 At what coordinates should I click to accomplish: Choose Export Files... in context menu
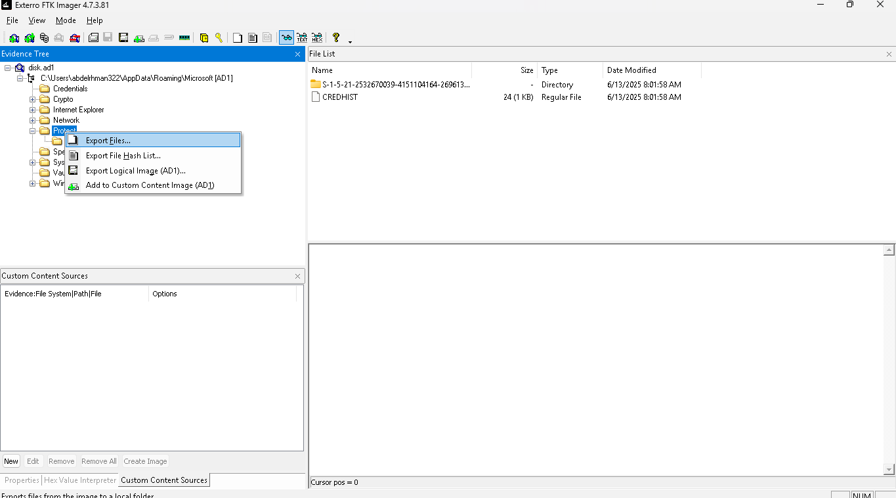point(153,141)
